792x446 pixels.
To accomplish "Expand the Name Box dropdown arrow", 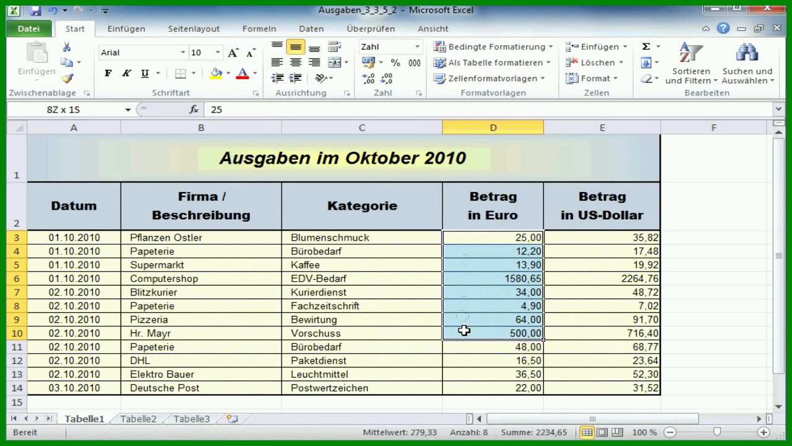I will coord(128,110).
